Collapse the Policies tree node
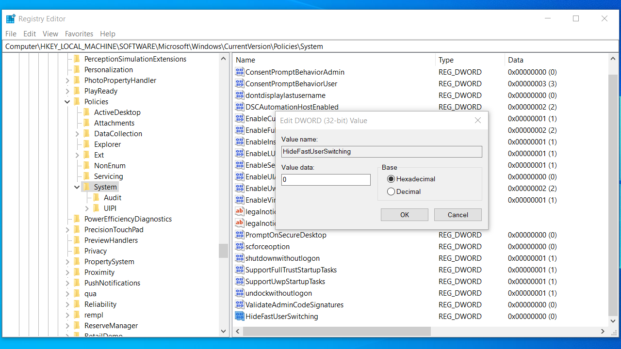The width and height of the screenshot is (621, 349). coord(67,102)
